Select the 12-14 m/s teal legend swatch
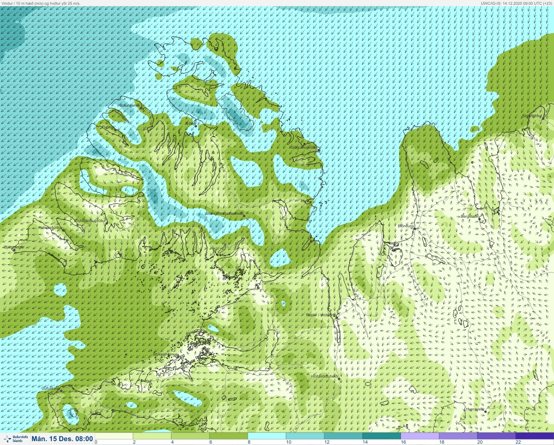The height and width of the screenshot is (445, 554). click(x=343, y=436)
